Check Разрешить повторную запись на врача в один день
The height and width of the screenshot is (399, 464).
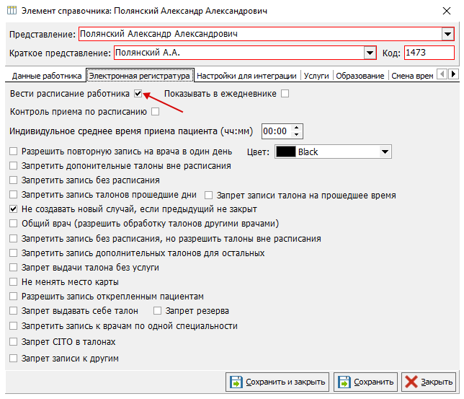tap(13, 152)
